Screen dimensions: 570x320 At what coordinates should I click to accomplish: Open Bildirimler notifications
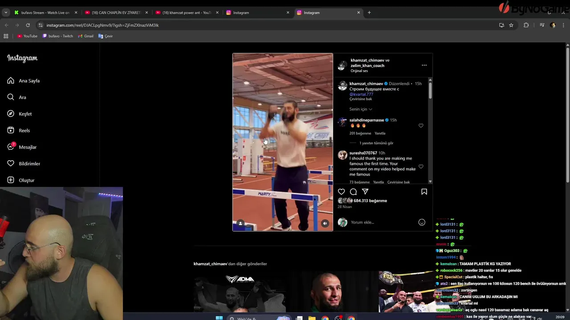pyautogui.click(x=24, y=164)
